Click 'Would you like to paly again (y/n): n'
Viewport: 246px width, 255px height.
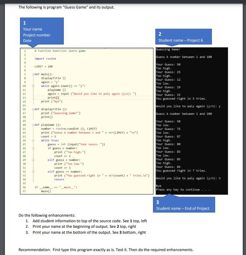188,178
